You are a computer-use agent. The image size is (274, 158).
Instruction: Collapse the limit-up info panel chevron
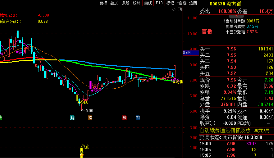pos(236,16)
